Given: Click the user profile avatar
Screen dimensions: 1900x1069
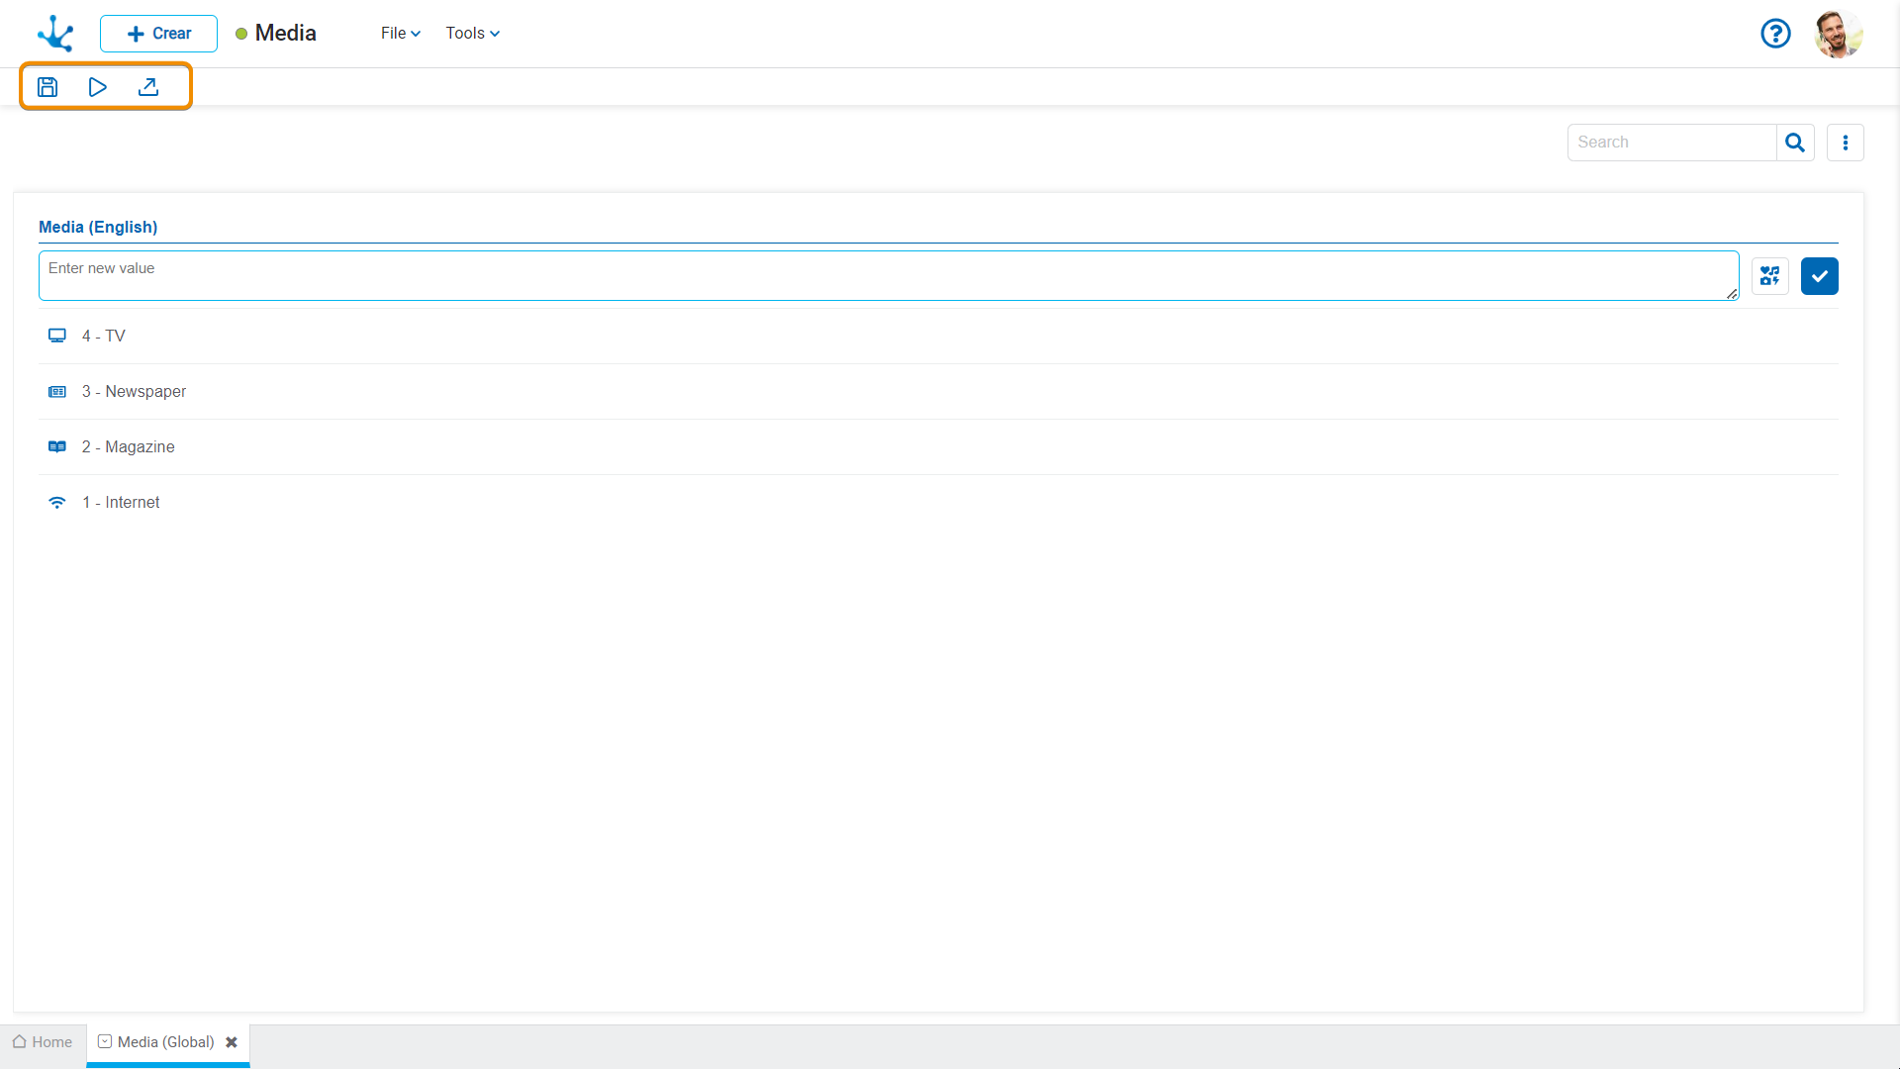Looking at the screenshot, I should coord(1838,34).
